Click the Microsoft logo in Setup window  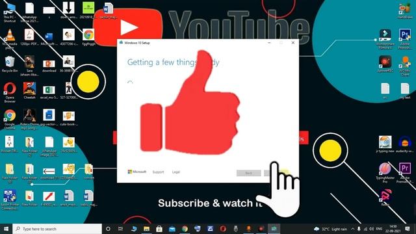[137, 172]
